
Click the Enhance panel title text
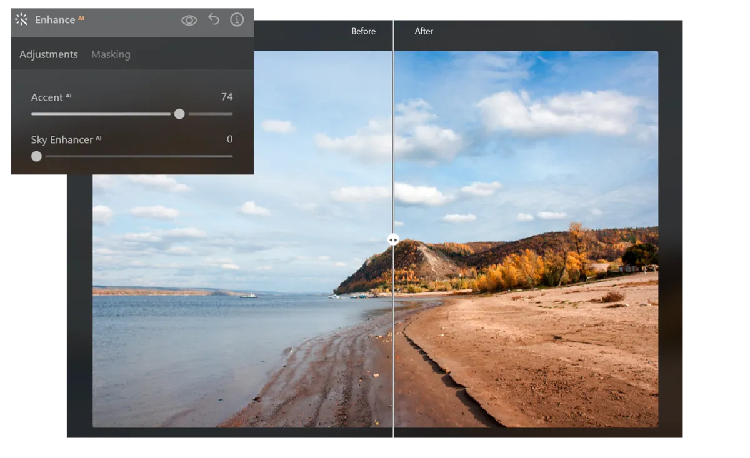pyautogui.click(x=56, y=19)
